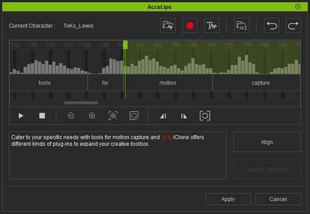Stop audio playback
310x214 pixels.
pos(42,116)
